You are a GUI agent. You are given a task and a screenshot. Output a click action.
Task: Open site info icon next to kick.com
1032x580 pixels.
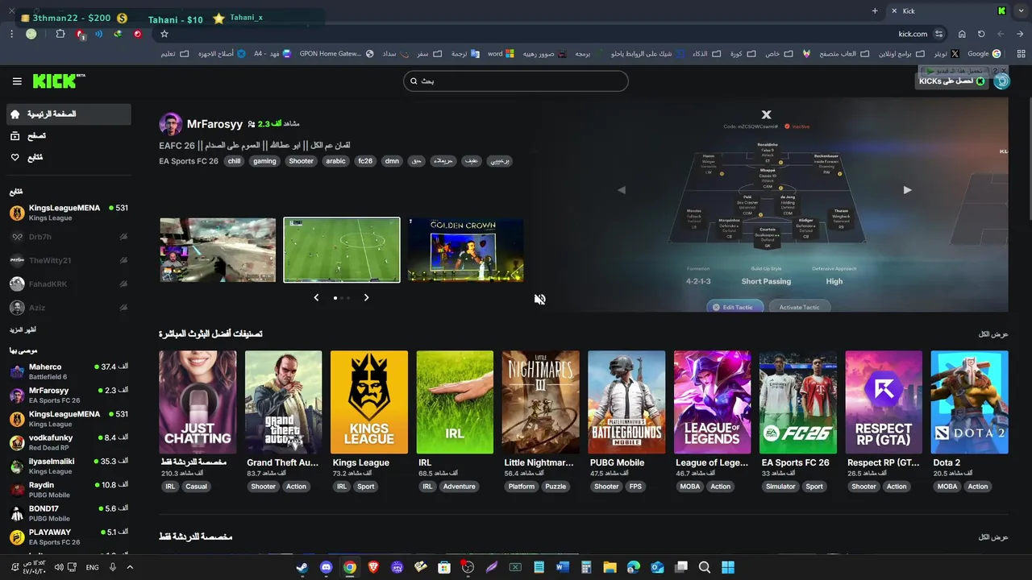point(938,34)
